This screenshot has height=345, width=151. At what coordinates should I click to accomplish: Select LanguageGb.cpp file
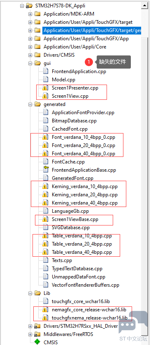click(70, 211)
